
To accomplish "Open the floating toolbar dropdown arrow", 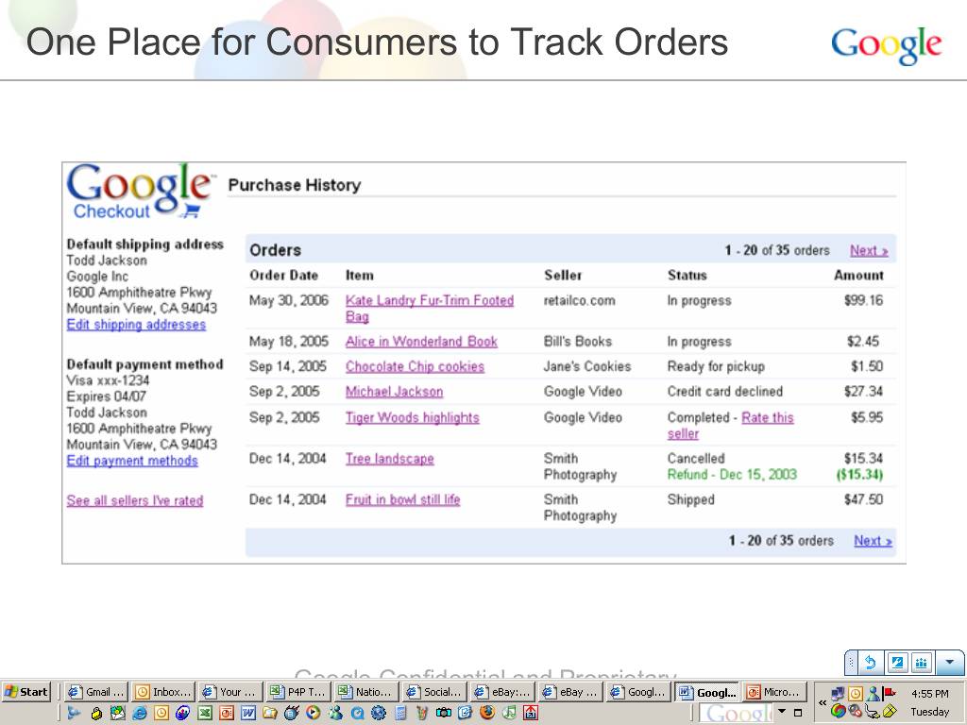I will point(950,663).
